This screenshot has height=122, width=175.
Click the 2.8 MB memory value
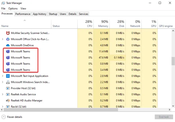104,76
